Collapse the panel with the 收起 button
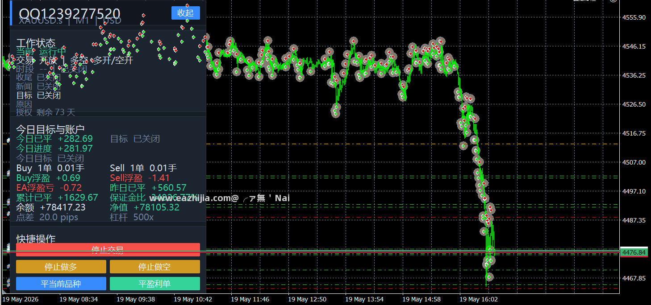The image size is (651, 305). pyautogui.click(x=185, y=13)
